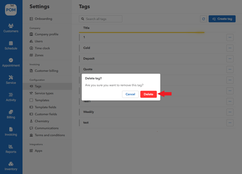Expand the options menu for Deposit tag
This screenshot has width=242, height=174.
pos(230,59)
